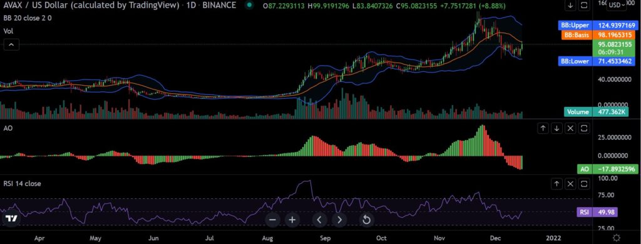Viewport: 641px width, 244px height.
Task: Zoom in the chart with plus button
Action: (x=292, y=220)
